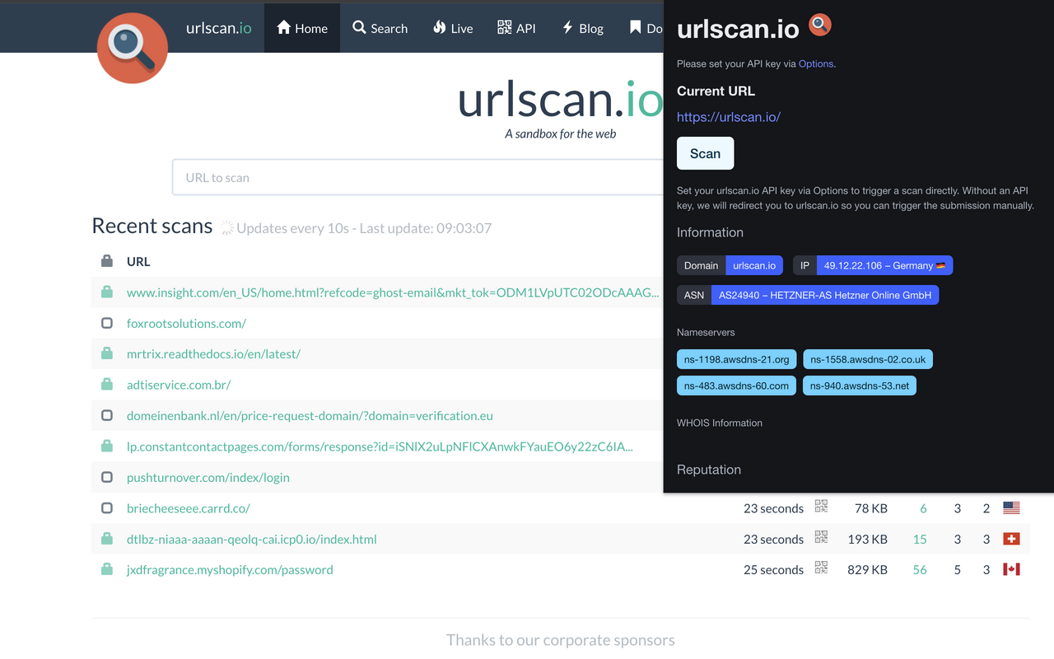Click the unlocked icon next to foxrootsolutions.com
The height and width of the screenshot is (659, 1054).
[106, 323]
